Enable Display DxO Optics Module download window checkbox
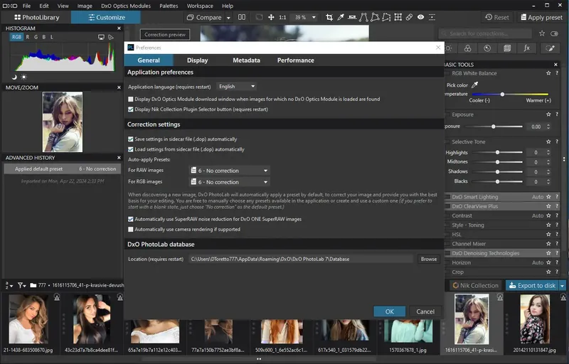 131,99
